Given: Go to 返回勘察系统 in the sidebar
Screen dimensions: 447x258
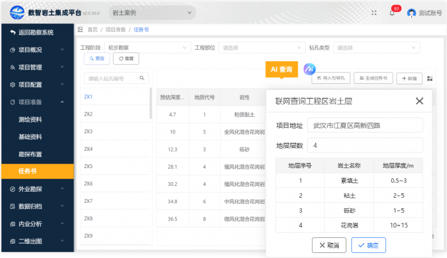Looking at the screenshot, I should pos(37,32).
